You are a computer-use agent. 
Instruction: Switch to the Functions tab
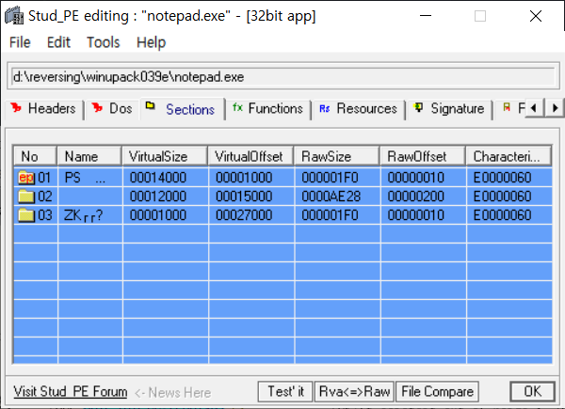click(268, 109)
